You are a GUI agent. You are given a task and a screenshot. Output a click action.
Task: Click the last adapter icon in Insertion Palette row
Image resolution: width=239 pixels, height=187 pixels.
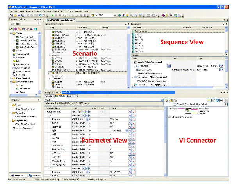point(36,29)
